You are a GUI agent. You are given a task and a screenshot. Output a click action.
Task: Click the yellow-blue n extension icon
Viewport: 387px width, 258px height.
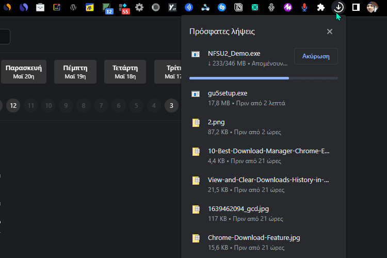[90, 7]
